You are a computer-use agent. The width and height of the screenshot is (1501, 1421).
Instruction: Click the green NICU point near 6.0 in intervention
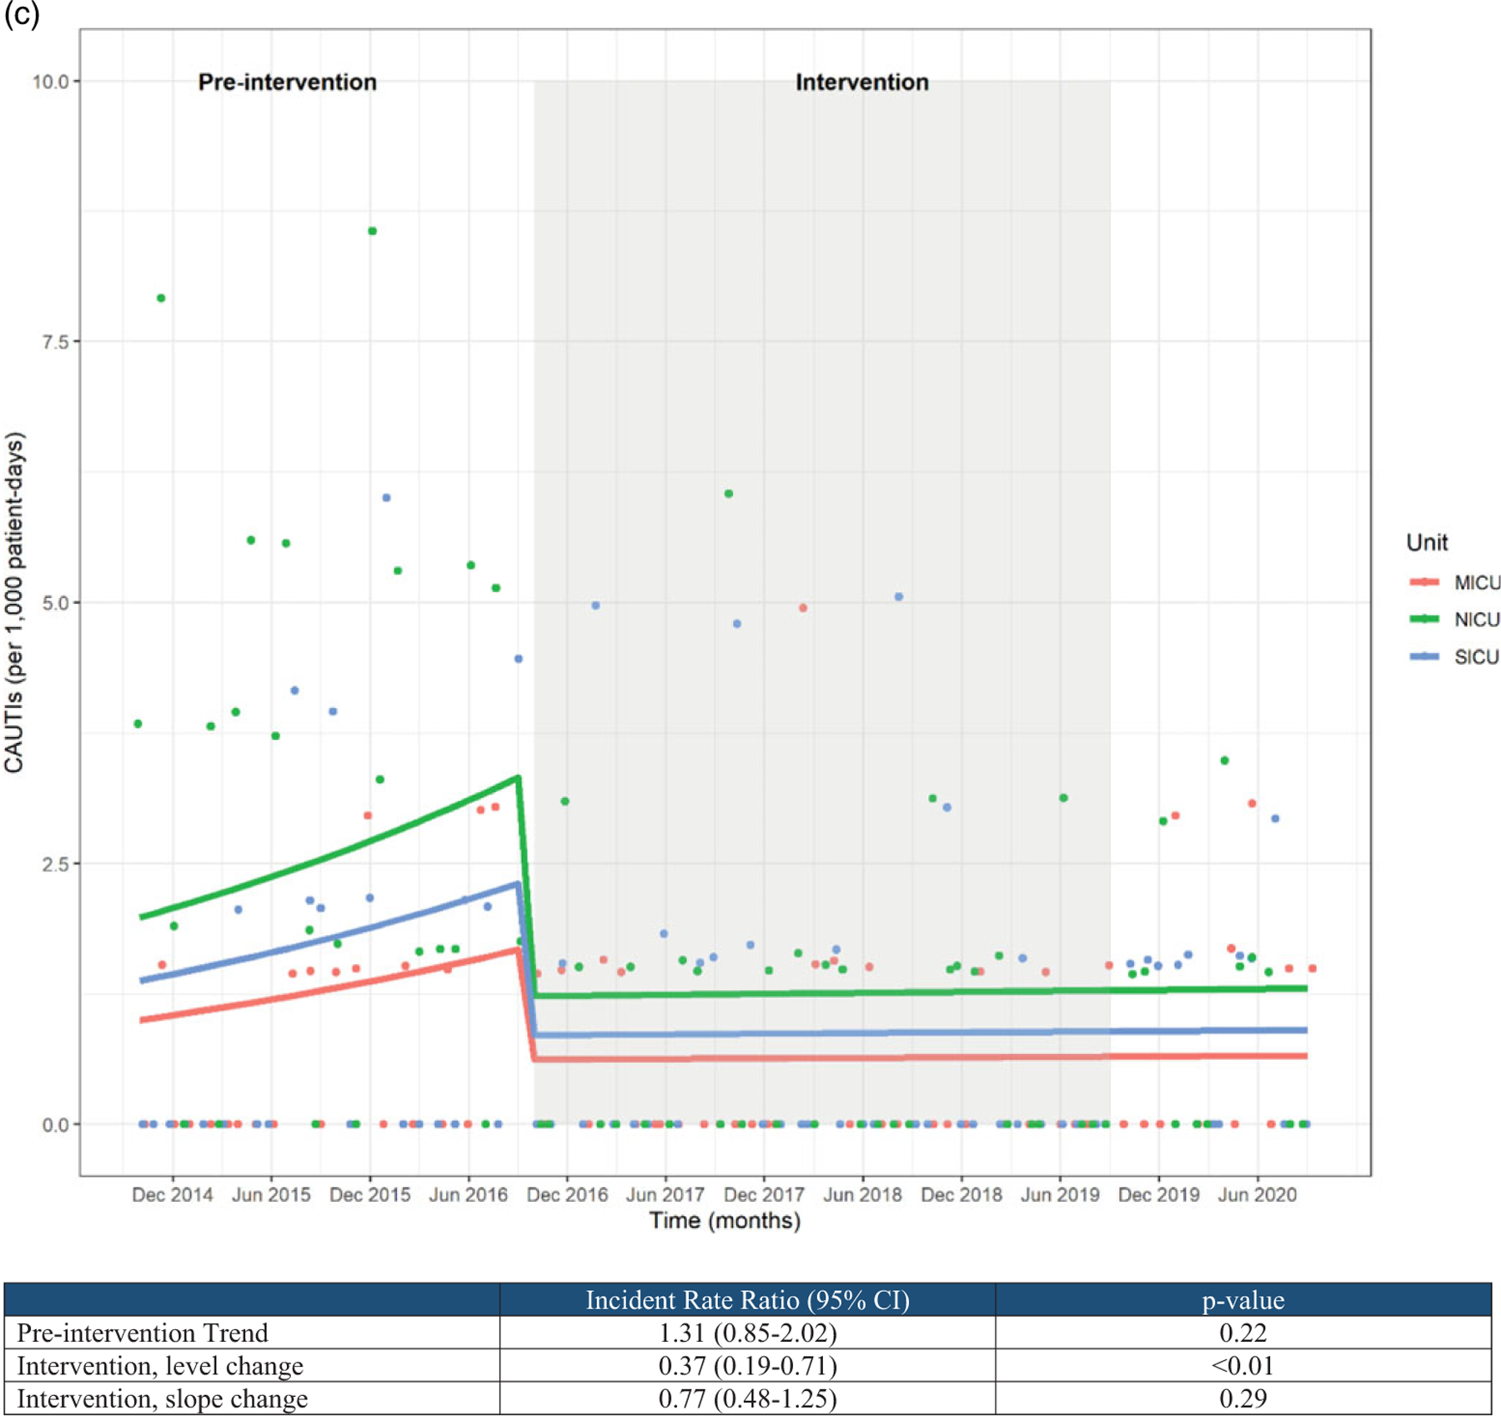tap(728, 494)
